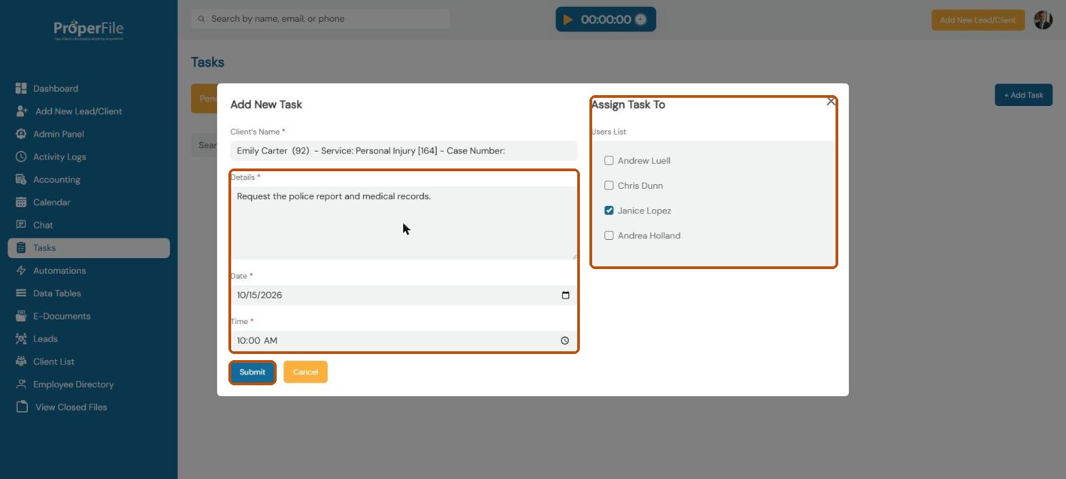Open Data Tables in the sidebar
The image size is (1066, 479).
tap(88, 294)
